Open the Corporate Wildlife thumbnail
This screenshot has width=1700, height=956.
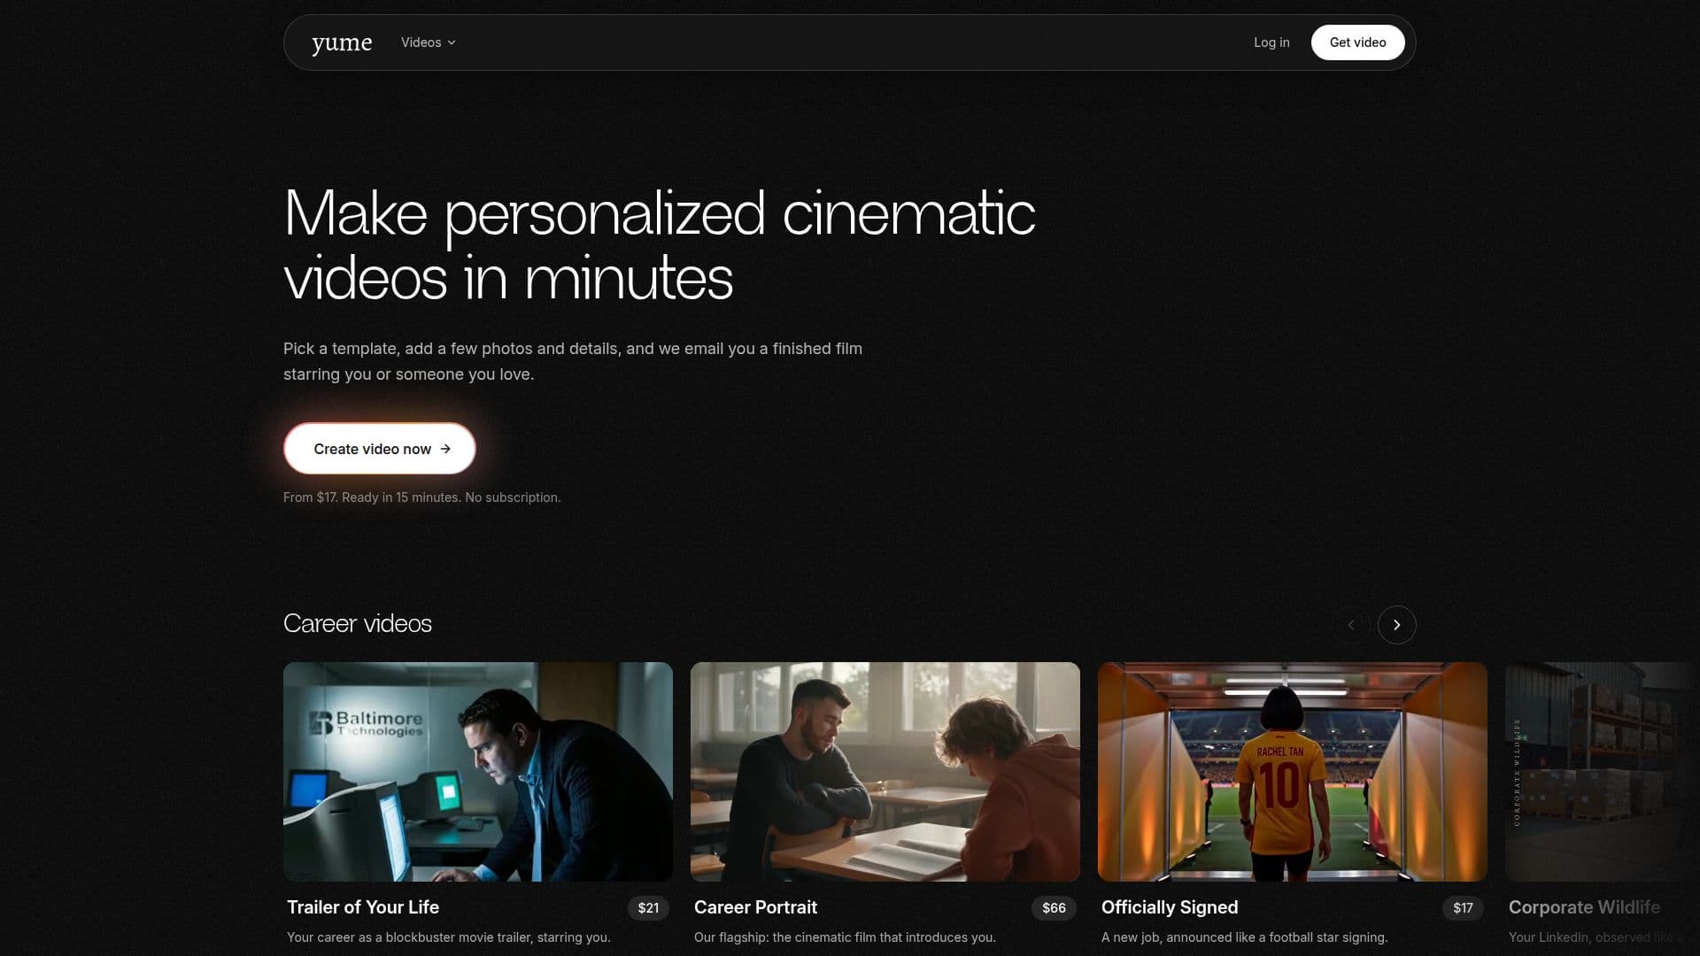click(1603, 772)
